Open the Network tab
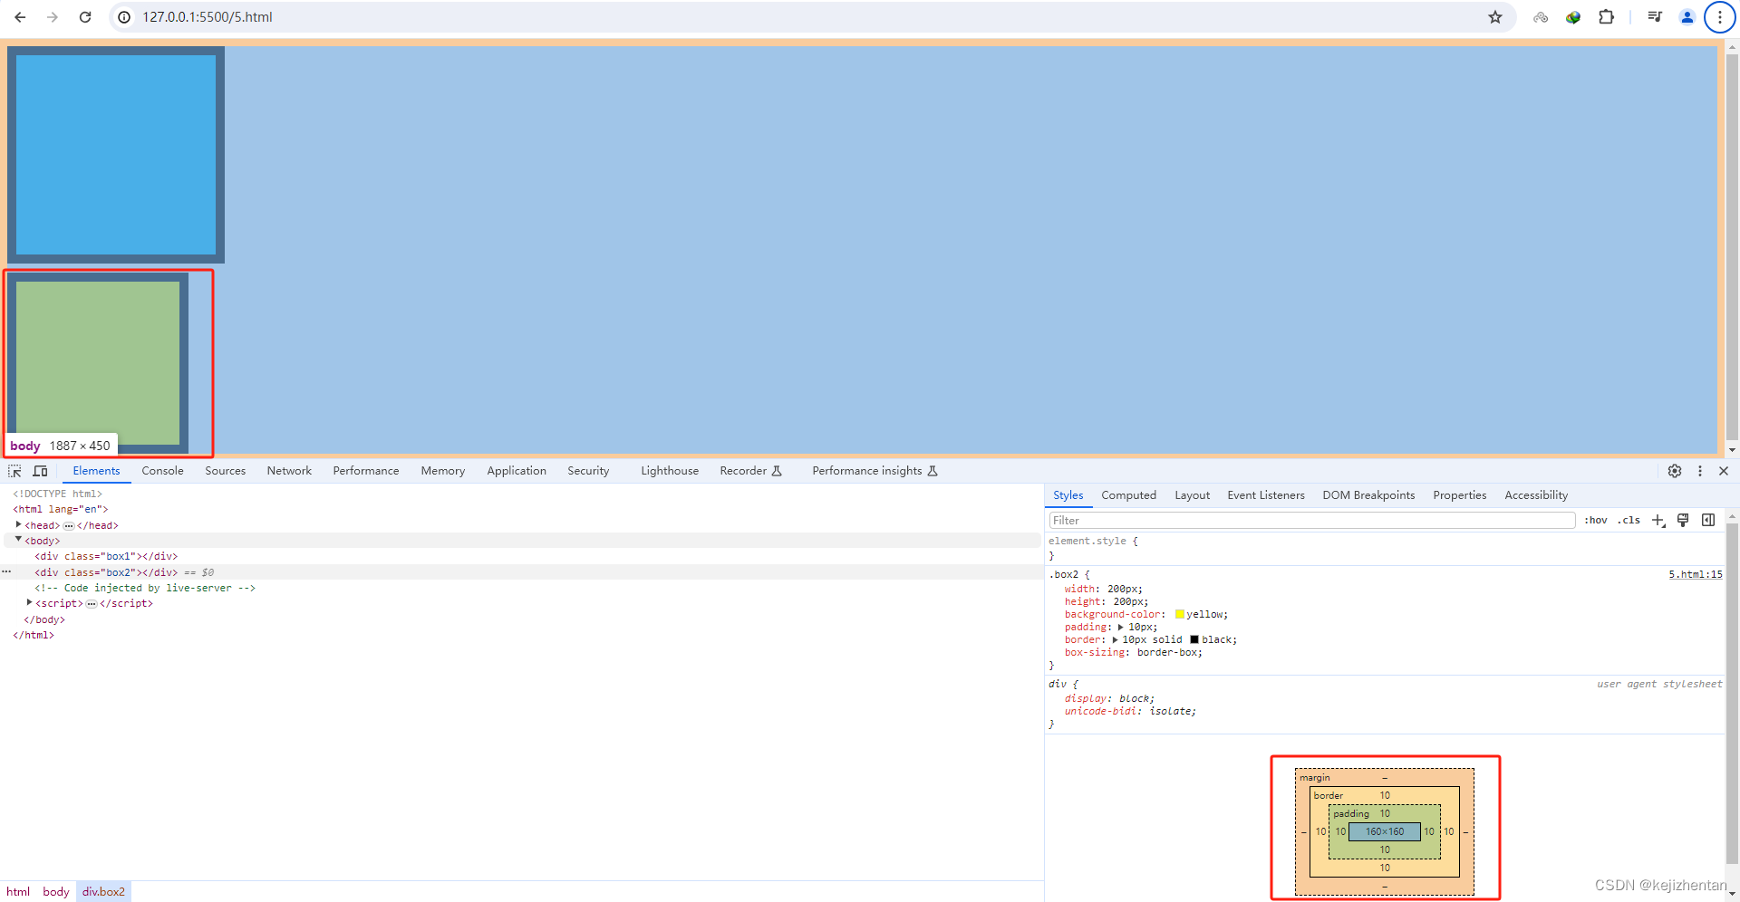Screen dimensions: 1740x902 click(x=289, y=471)
